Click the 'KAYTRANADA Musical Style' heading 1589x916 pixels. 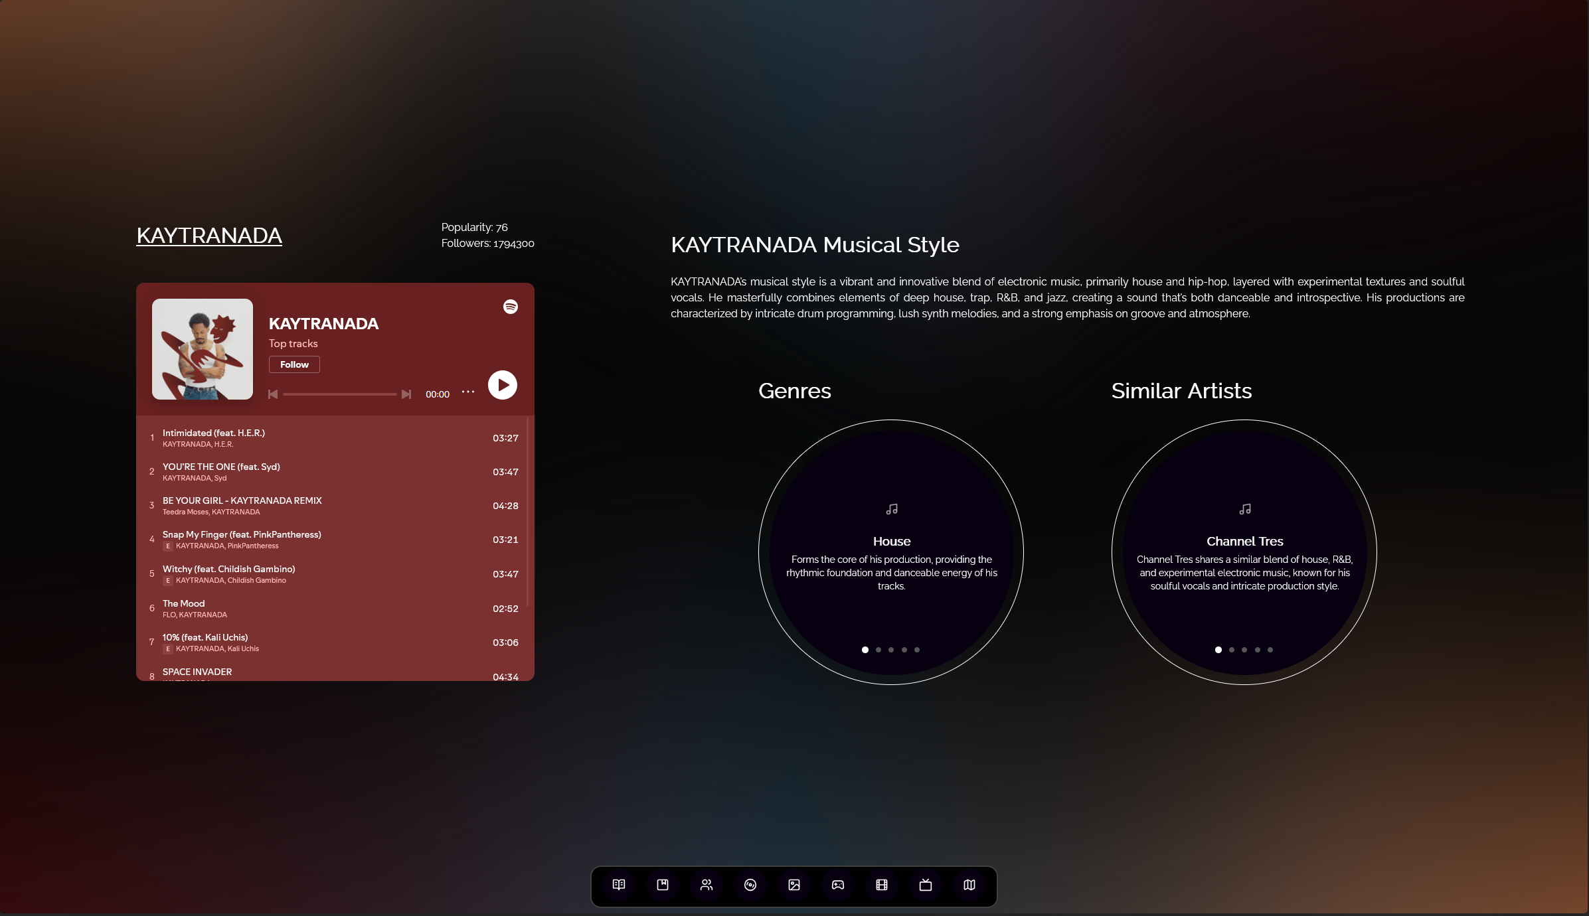(815, 245)
